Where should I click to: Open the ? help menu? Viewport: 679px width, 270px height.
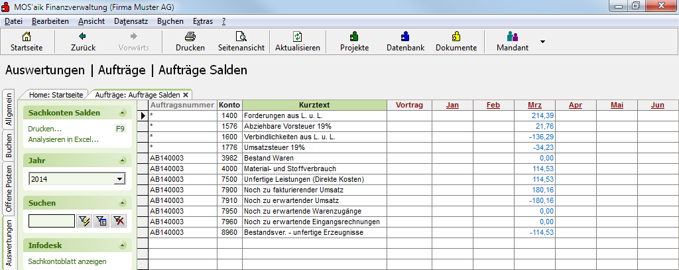tap(223, 21)
